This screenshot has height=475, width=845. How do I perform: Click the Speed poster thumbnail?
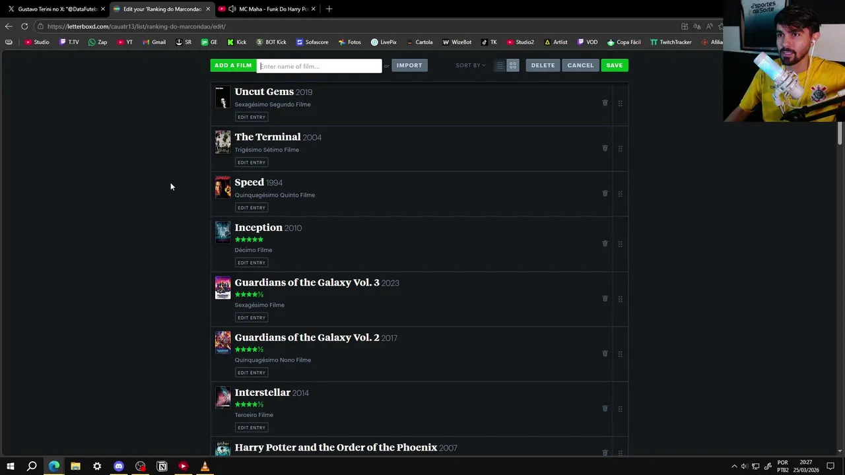coord(222,187)
